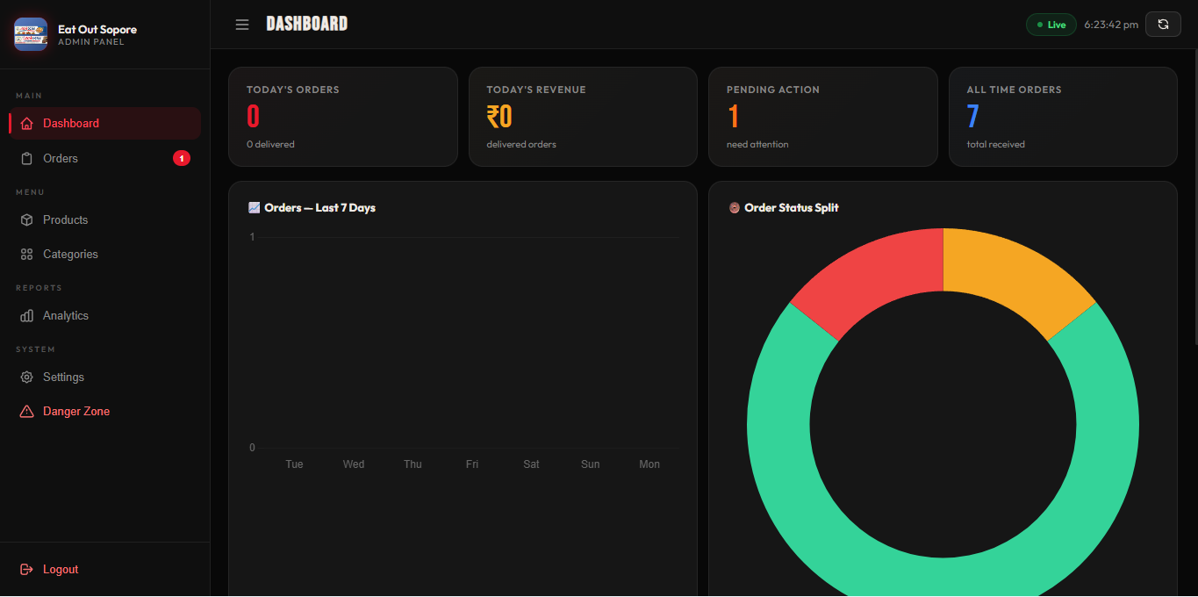Click the DASHBOARD page title
Image resolution: width=1198 pixels, height=597 pixels.
pyautogui.click(x=307, y=24)
